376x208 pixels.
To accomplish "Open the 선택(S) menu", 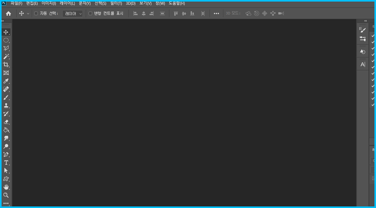I will click(x=100, y=3).
